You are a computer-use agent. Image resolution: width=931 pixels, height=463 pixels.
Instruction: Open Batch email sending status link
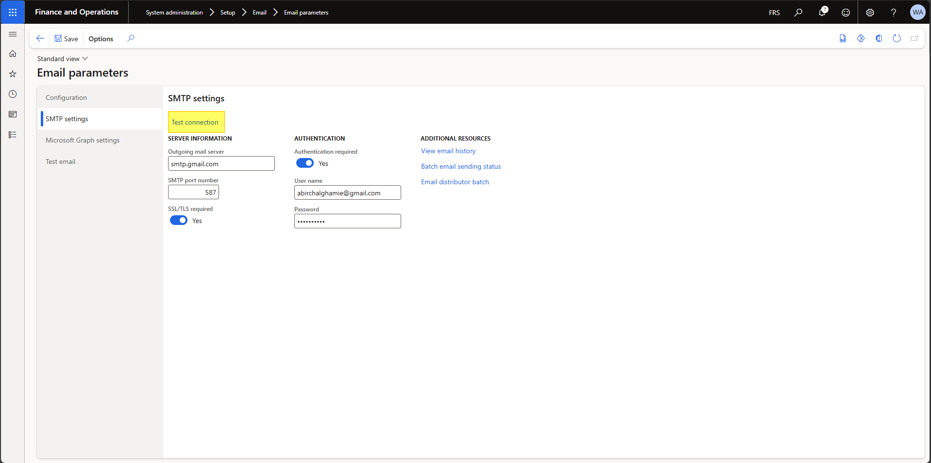(x=461, y=166)
